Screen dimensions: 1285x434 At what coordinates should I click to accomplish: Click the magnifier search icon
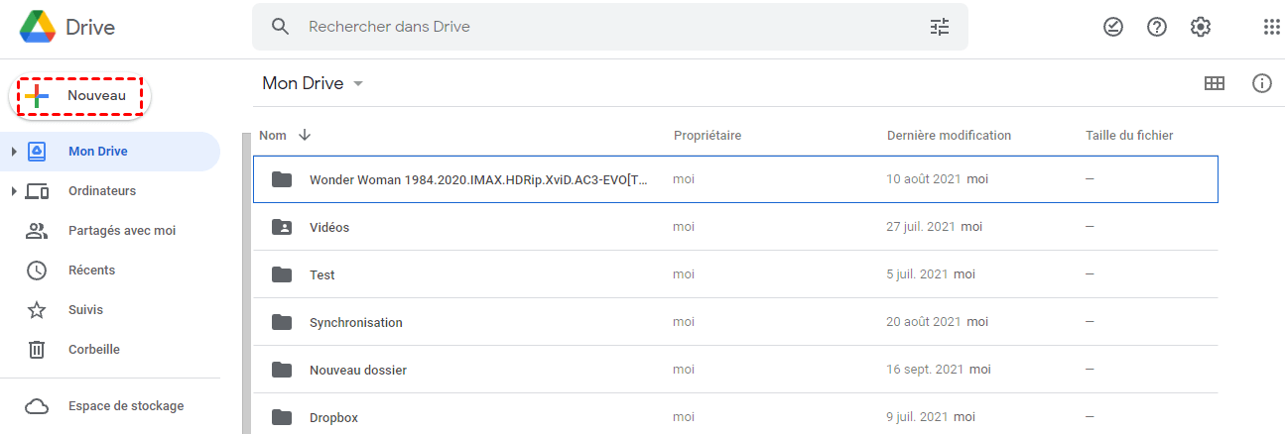[281, 28]
